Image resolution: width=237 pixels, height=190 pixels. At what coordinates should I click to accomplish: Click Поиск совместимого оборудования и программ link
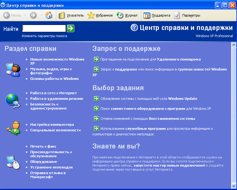(156, 109)
